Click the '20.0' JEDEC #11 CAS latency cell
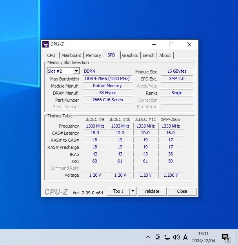This screenshot has width=238, height=245. (145, 133)
